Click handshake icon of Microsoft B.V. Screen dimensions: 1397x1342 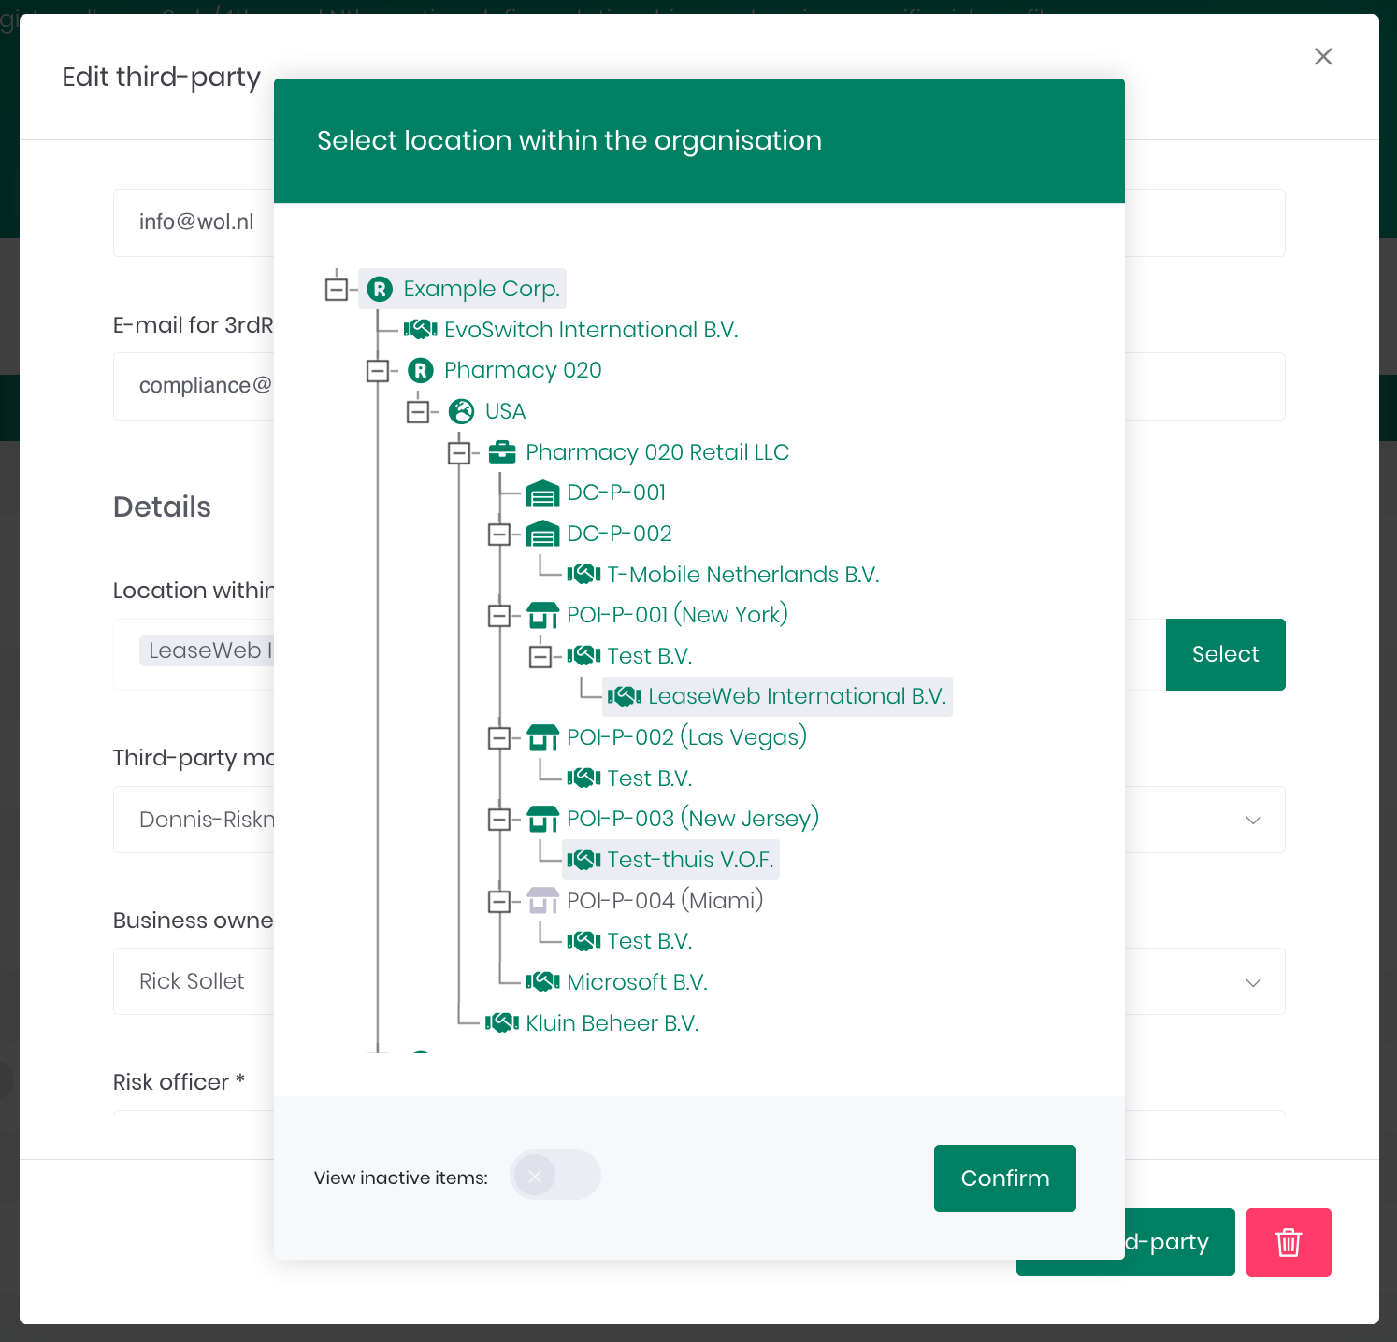[x=543, y=982]
